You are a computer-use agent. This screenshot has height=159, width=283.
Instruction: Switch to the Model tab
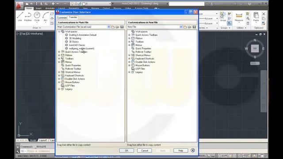tap(33, 140)
